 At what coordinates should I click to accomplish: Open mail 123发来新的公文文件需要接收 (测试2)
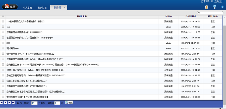[x=26, y=21]
